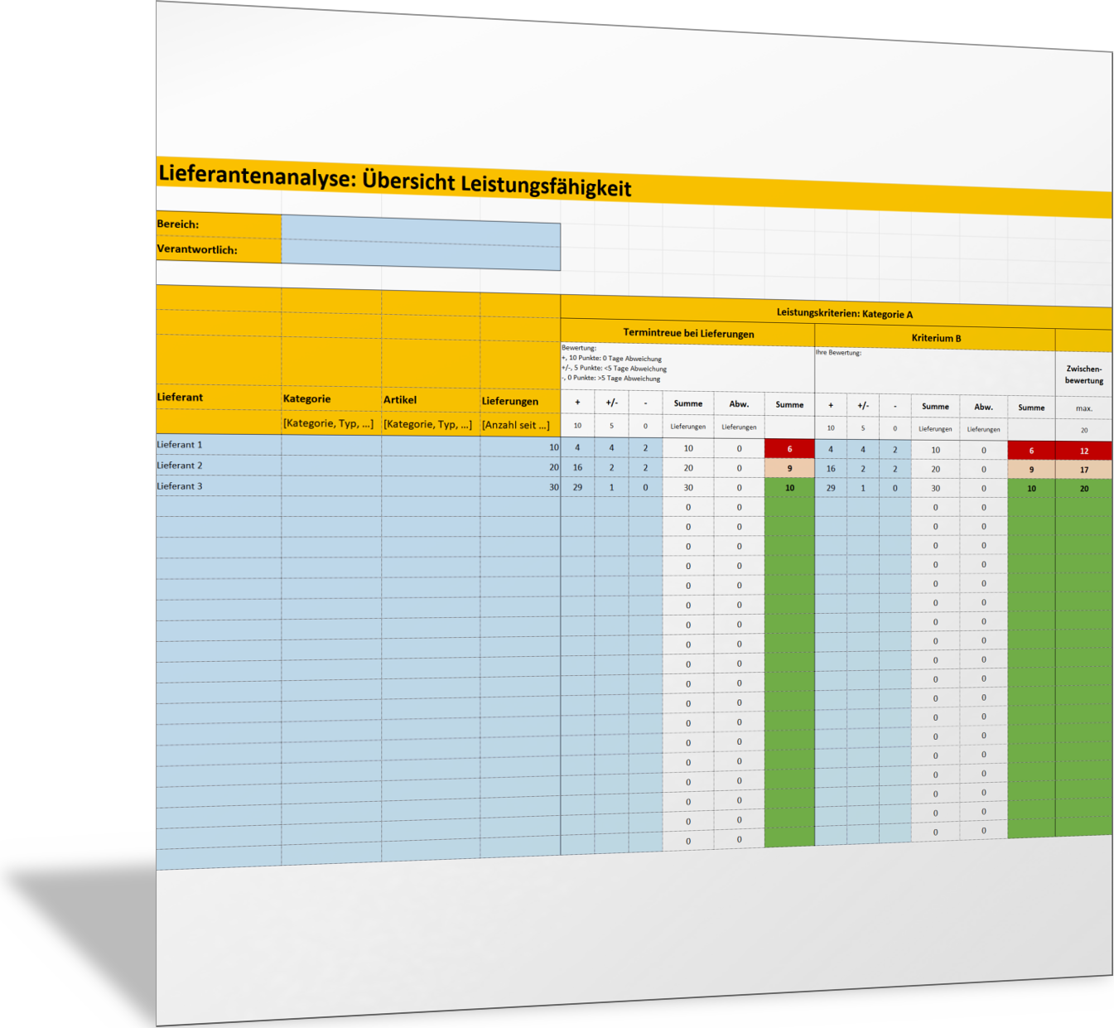Click the [Anzahl seit ...] placeholder cell
Viewport: 1114px width, 1028px height.
516,425
